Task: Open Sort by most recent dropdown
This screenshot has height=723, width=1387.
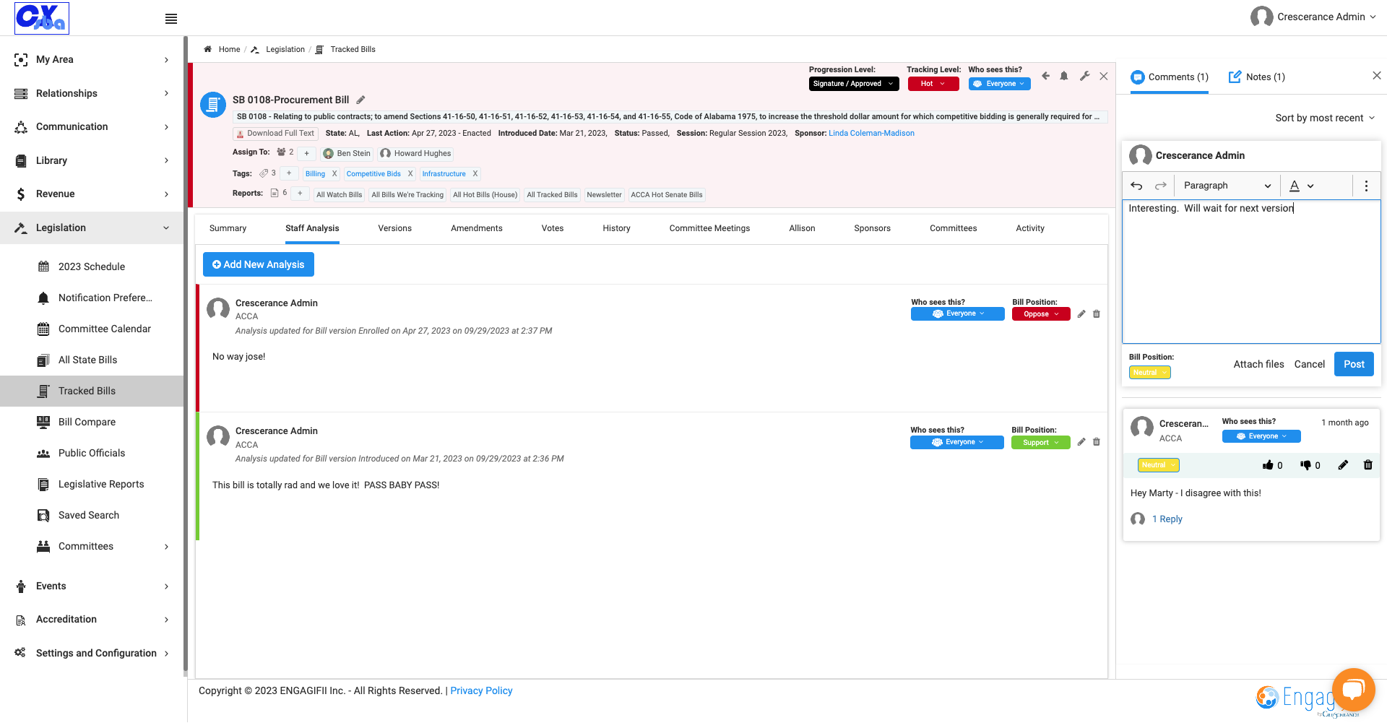Action: [x=1325, y=118]
